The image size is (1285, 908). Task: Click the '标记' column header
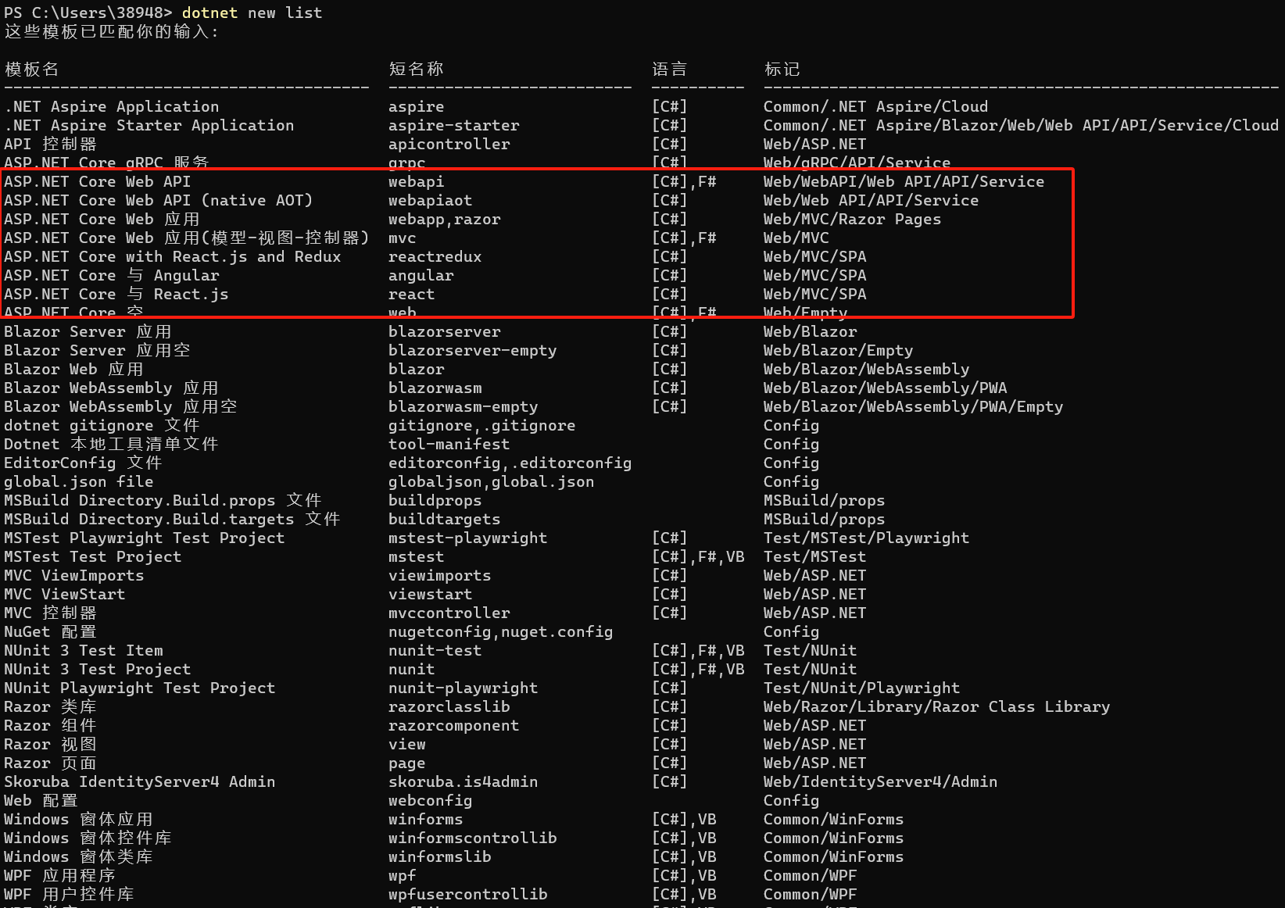point(782,69)
